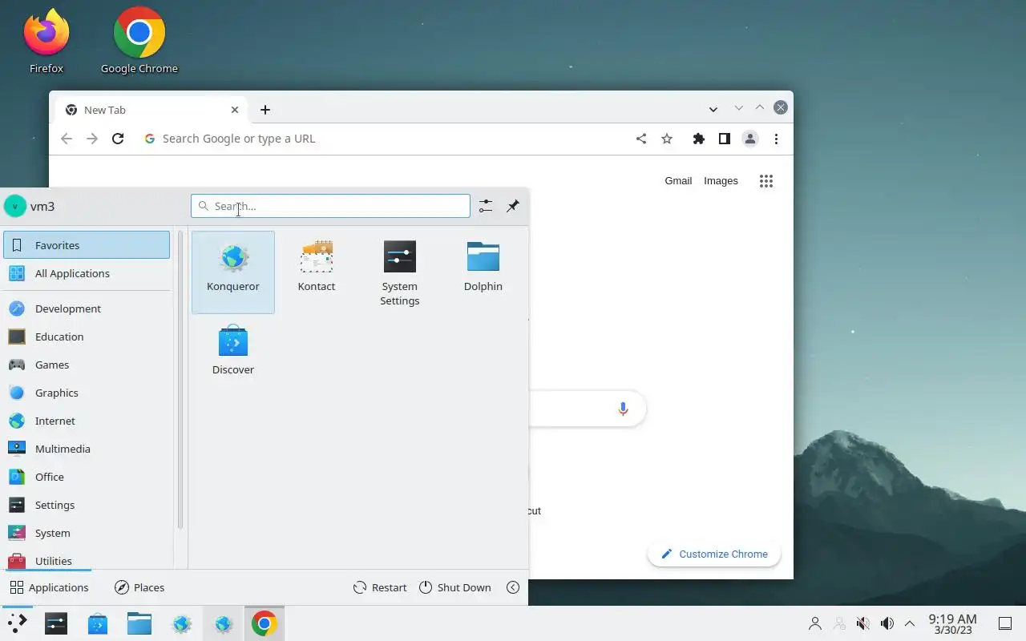This screenshot has width=1026, height=641.
Task: Click Customize Chrome button
Action: pyautogui.click(x=714, y=554)
